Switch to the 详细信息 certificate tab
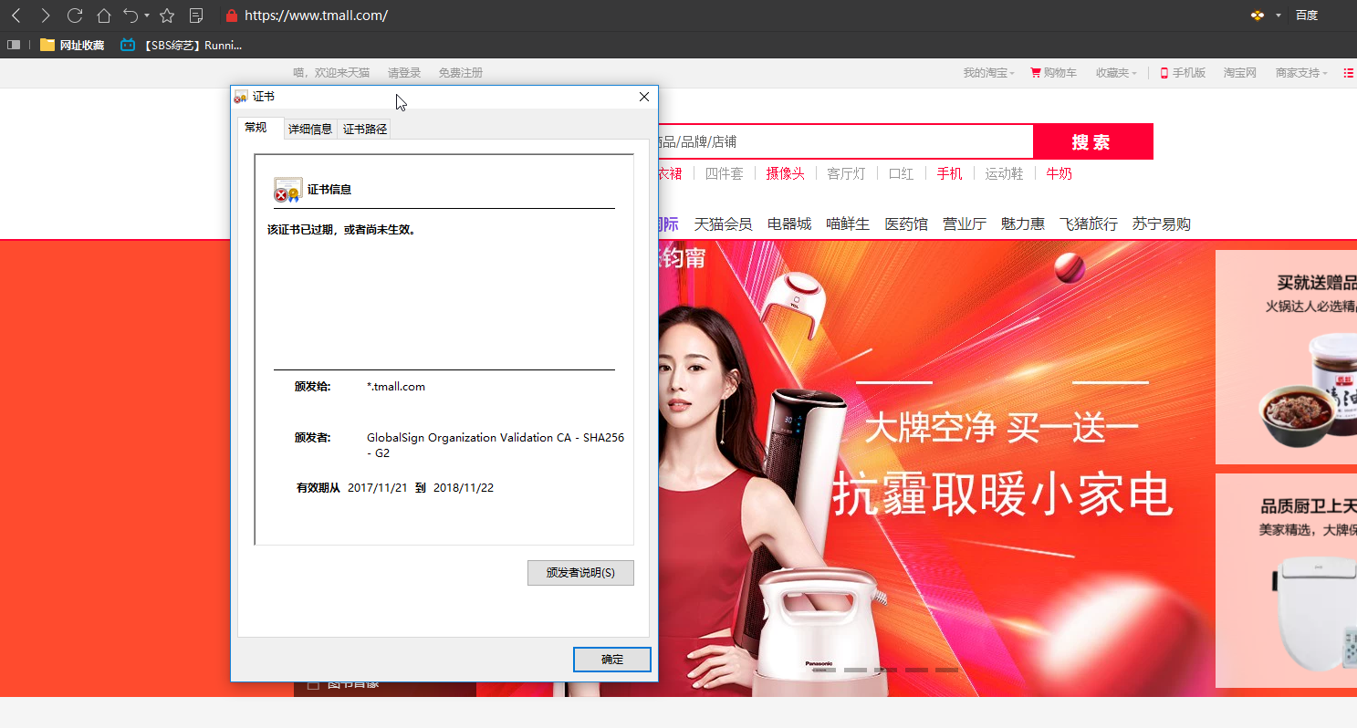This screenshot has width=1357, height=728. coord(310,130)
